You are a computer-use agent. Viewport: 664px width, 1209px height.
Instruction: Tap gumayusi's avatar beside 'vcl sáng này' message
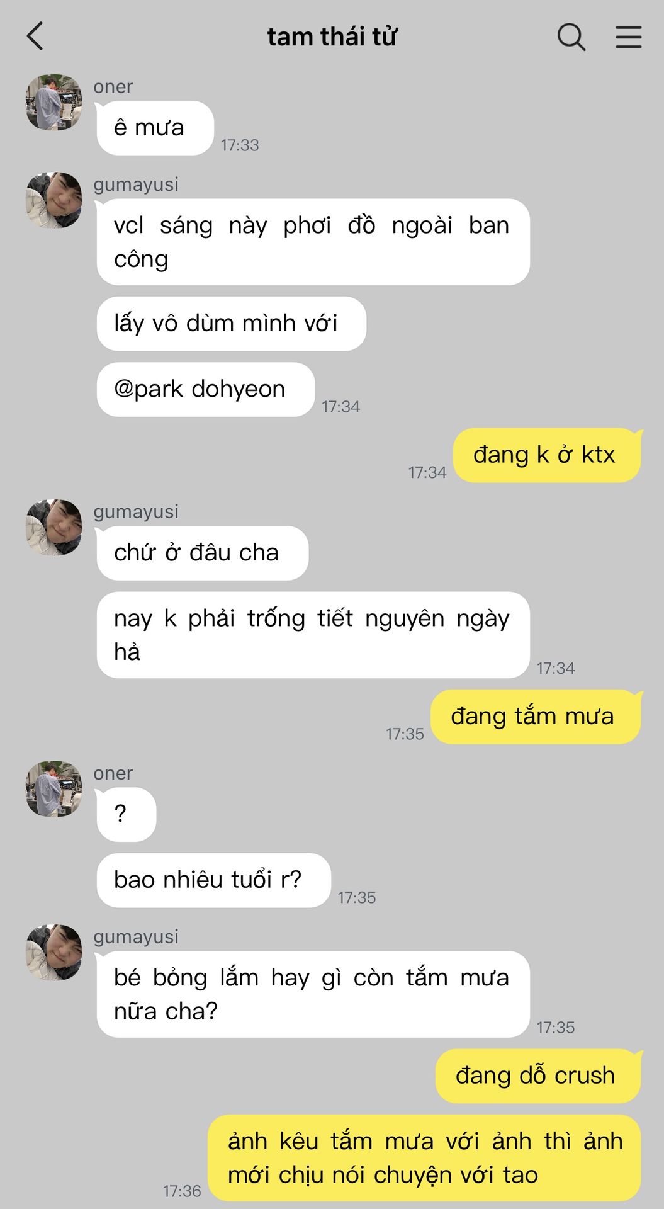click(x=53, y=200)
